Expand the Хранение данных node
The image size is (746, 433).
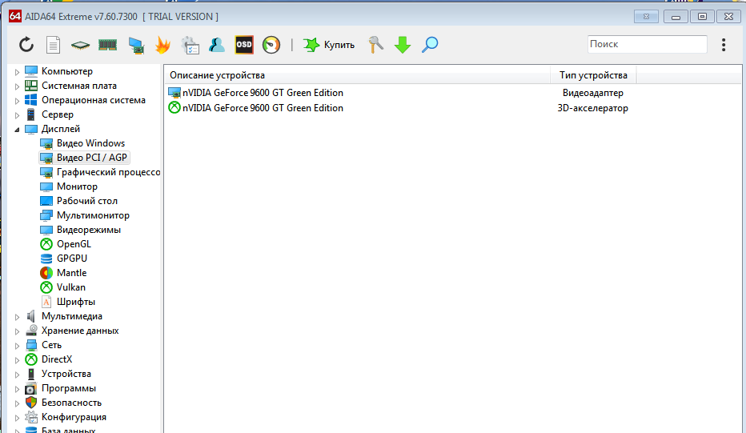point(17,331)
